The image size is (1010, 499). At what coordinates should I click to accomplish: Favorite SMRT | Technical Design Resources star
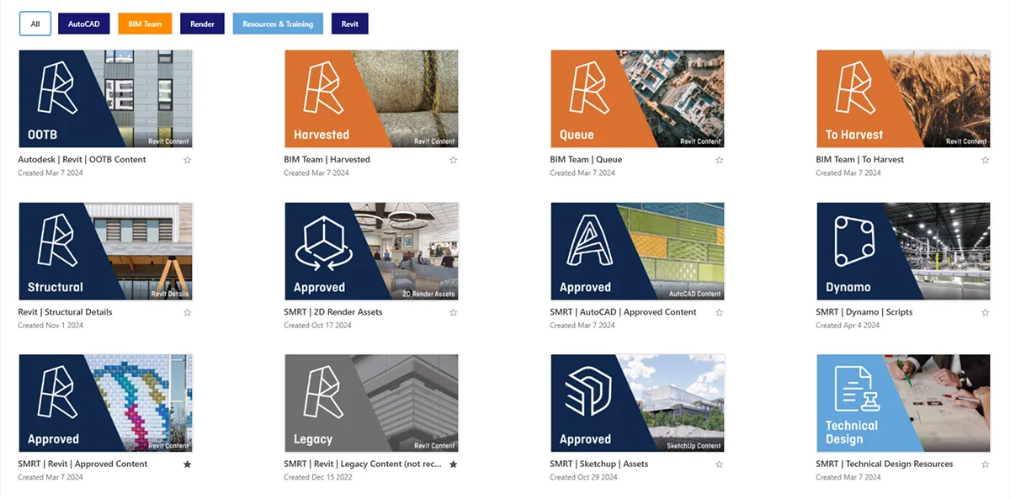click(x=985, y=464)
